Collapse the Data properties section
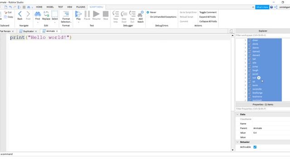Image resolution: width=290 pixels, height=163 pixels. [x=237, y=115]
